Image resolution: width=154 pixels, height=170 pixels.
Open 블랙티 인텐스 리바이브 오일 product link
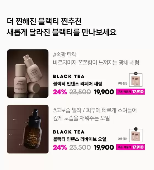tap(80, 139)
